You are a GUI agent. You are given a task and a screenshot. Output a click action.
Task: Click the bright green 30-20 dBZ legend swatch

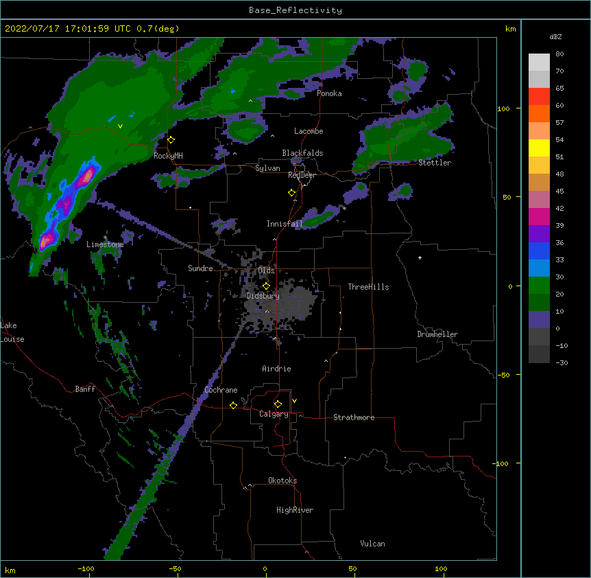click(539, 286)
